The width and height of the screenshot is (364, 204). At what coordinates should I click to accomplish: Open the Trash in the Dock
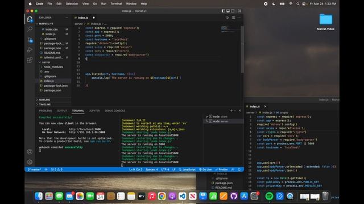pyautogui.click(x=325, y=196)
